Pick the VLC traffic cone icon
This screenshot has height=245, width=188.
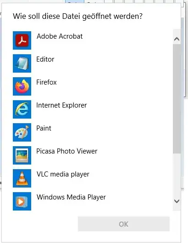click(x=22, y=178)
